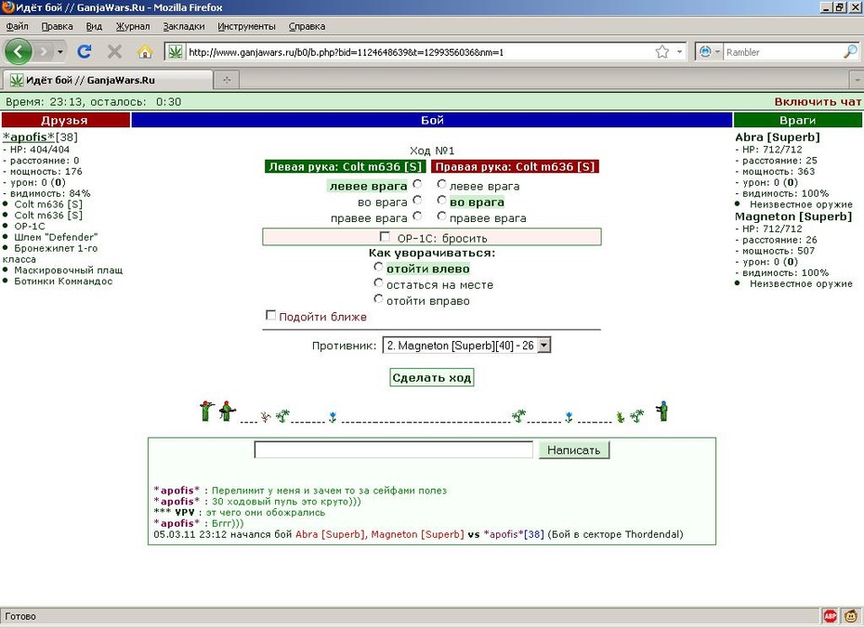Click the 'Друзья' red header
864x628 pixels.
click(66, 120)
